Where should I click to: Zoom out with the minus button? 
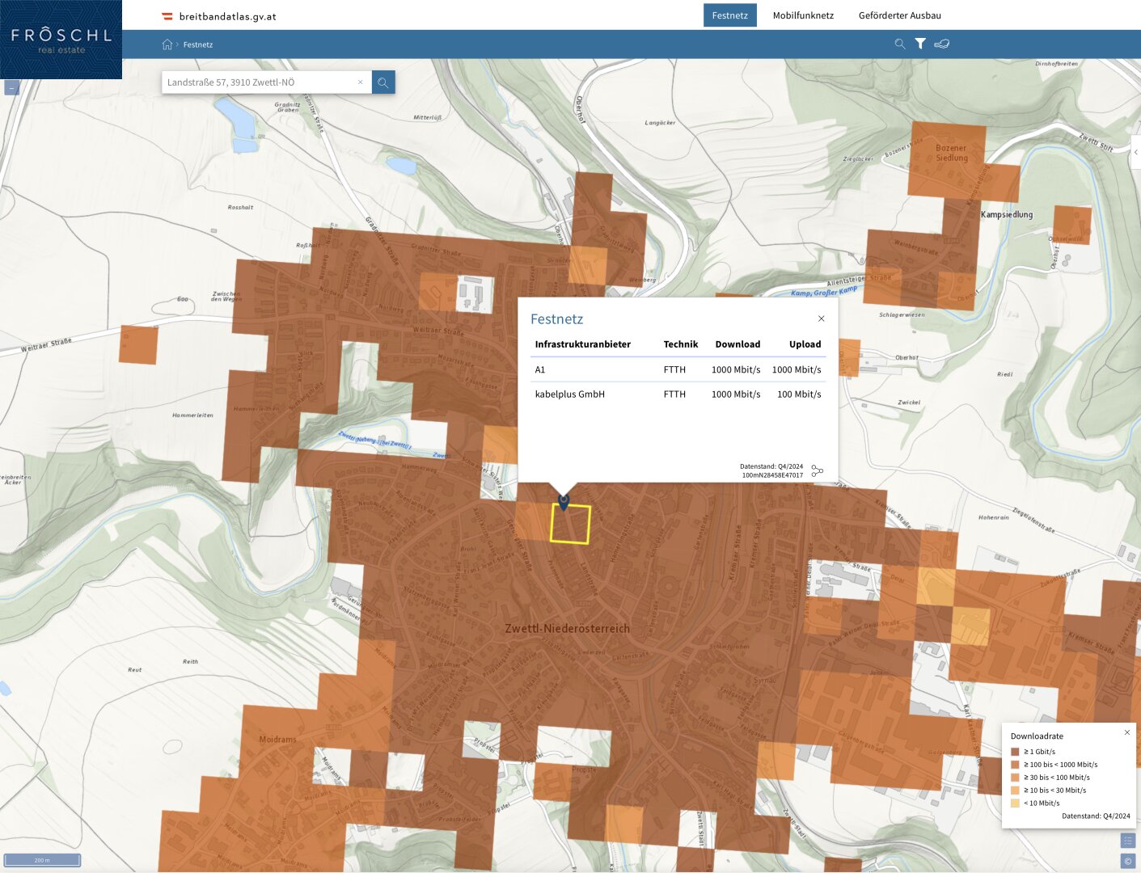pos(11,87)
